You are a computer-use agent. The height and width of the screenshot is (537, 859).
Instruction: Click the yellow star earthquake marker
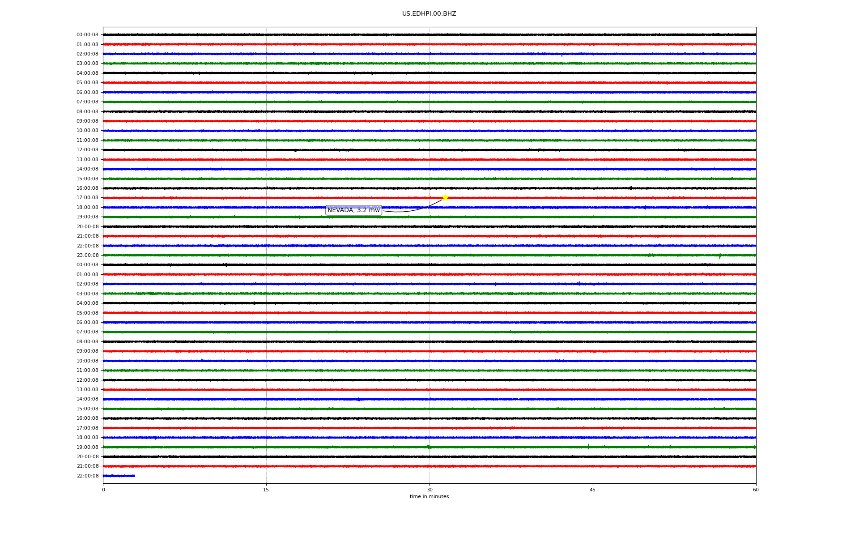coord(445,197)
